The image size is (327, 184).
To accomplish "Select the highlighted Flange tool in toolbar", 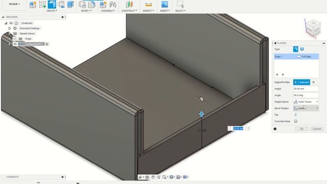I will pyautogui.click(x=52, y=5).
